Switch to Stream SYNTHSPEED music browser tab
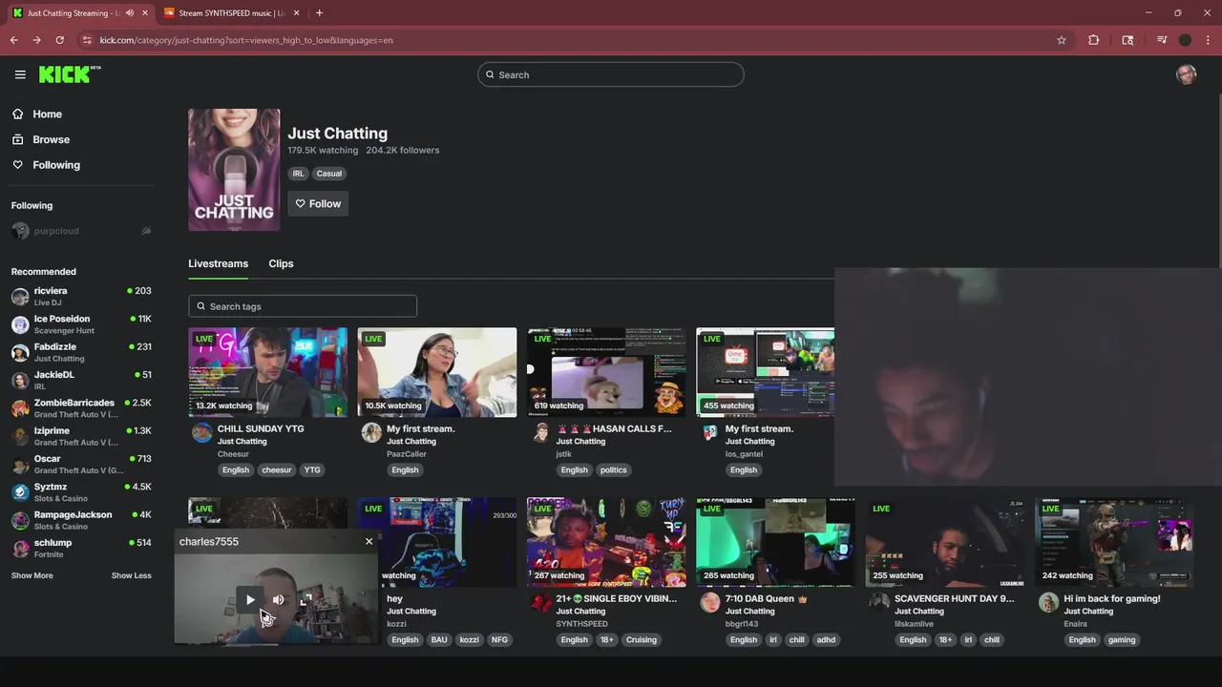 coord(230,13)
